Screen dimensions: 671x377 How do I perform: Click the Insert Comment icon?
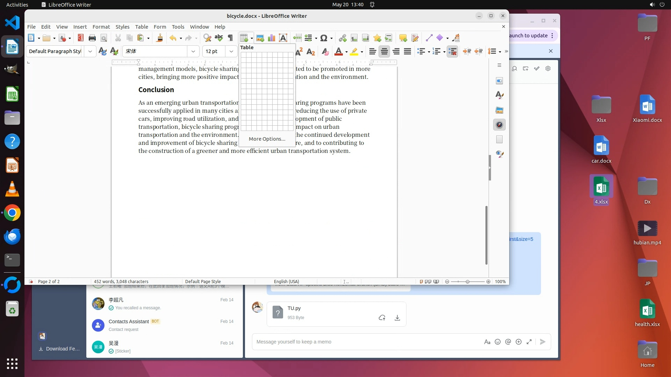coord(403,38)
